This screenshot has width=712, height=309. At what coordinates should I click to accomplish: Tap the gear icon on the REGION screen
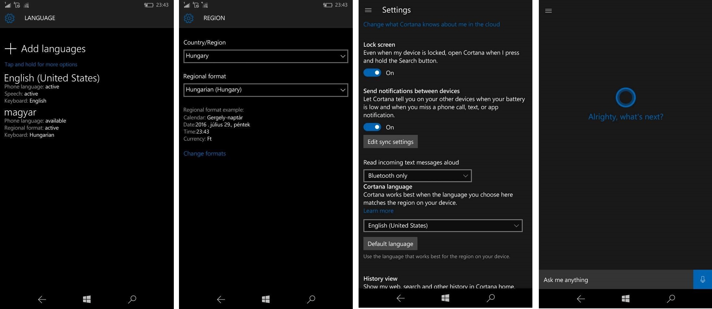[x=189, y=18]
